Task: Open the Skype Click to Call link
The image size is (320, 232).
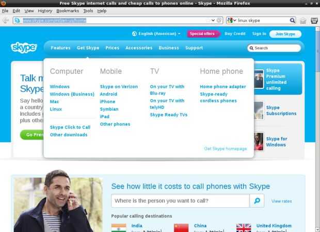Action: 70,127
